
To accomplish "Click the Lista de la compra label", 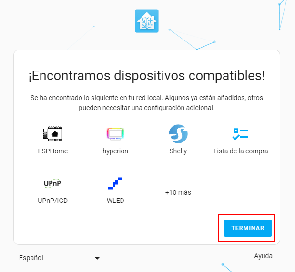I will [x=241, y=151].
